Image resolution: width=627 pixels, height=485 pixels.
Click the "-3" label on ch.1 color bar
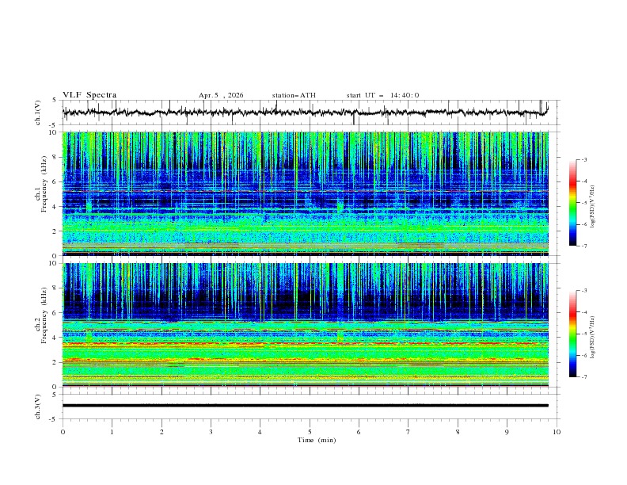pos(584,159)
